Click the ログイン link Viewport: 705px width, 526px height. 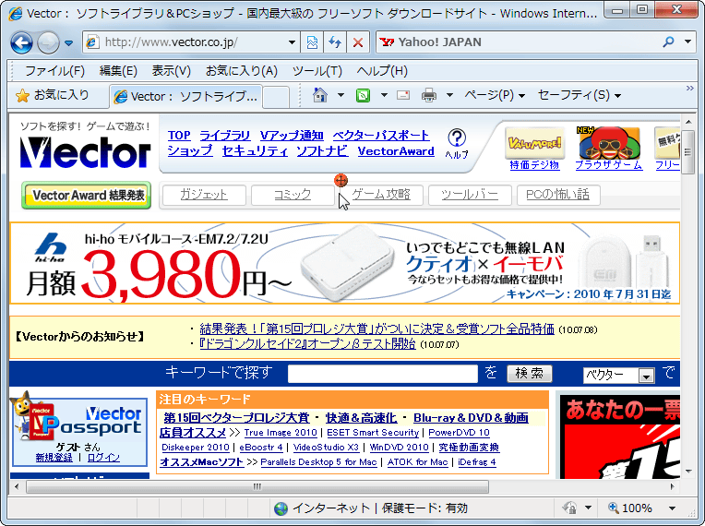tap(103, 458)
